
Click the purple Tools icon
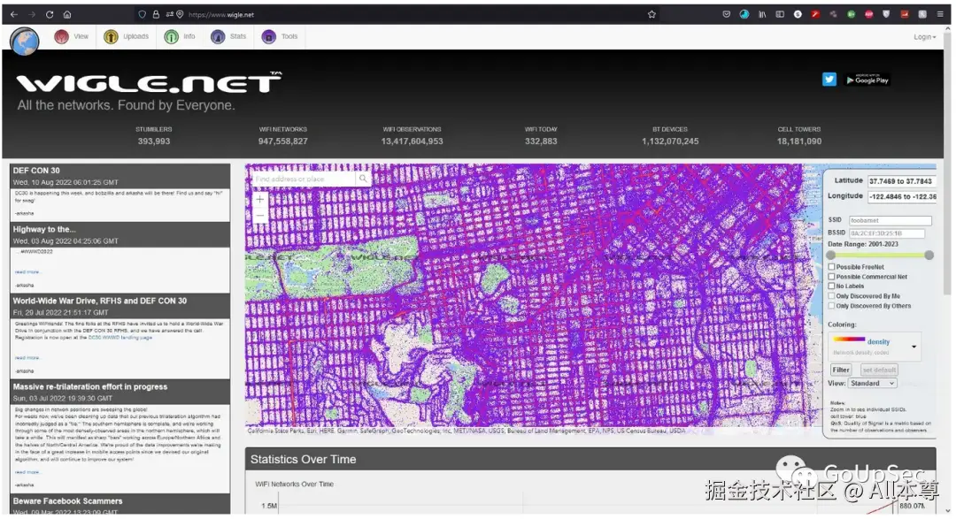tap(268, 36)
